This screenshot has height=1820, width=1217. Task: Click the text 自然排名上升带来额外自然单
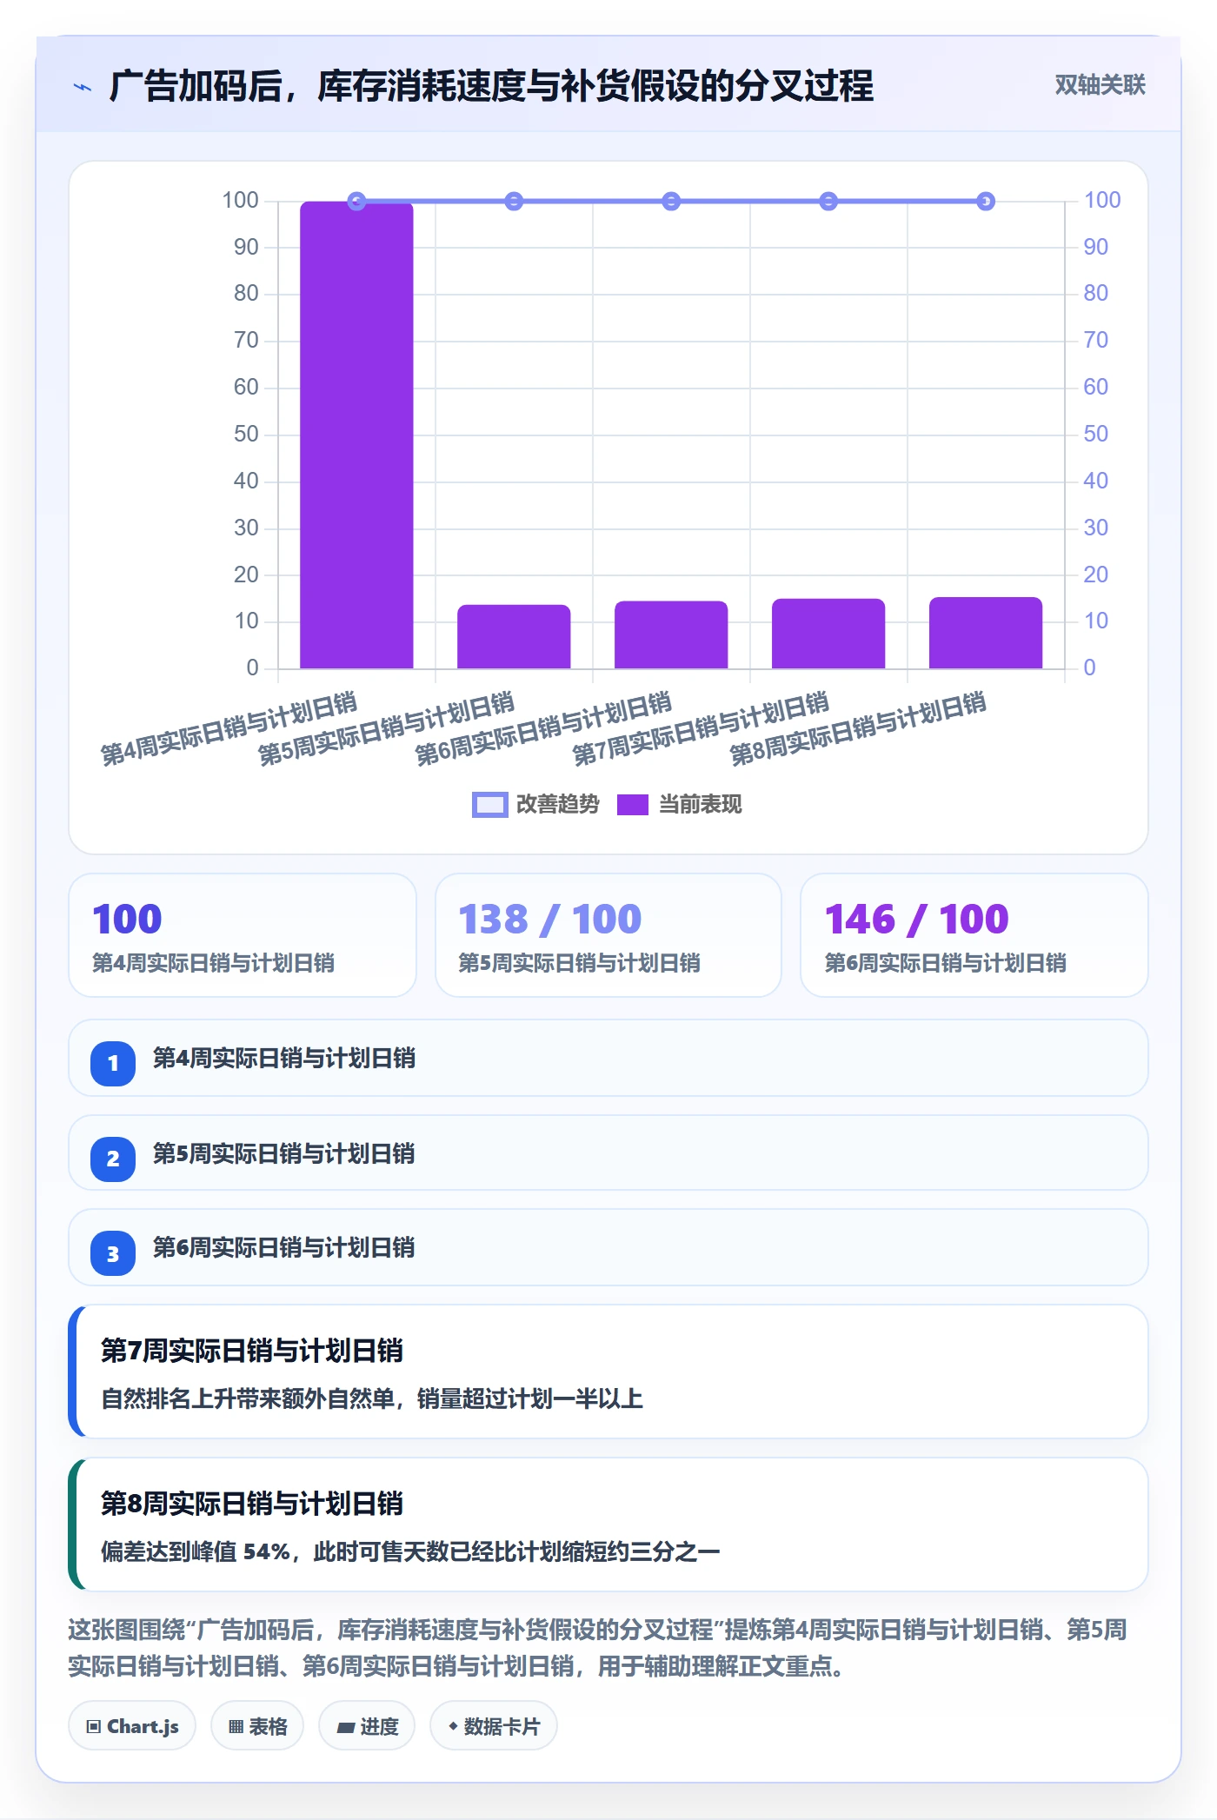click(x=248, y=1398)
